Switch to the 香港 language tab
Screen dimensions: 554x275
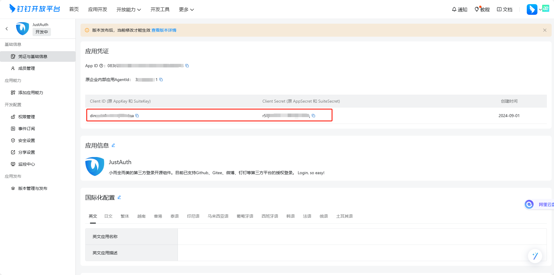(158, 216)
